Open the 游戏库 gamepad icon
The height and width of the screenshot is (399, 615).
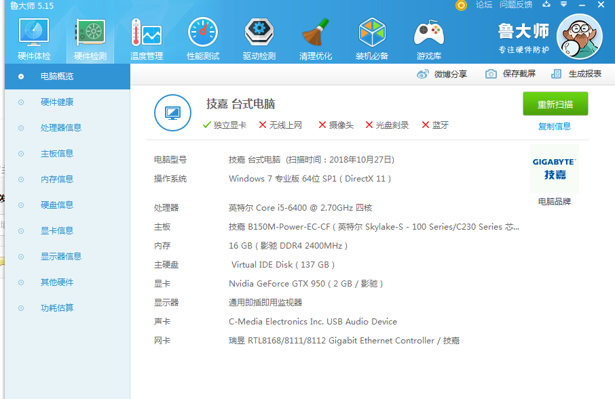[x=429, y=33]
